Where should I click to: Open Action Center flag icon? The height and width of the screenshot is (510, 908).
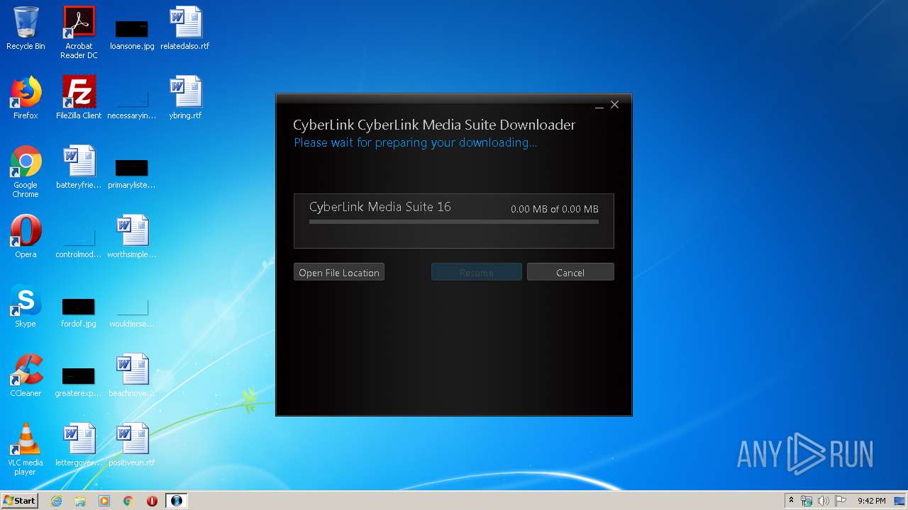coord(841,501)
